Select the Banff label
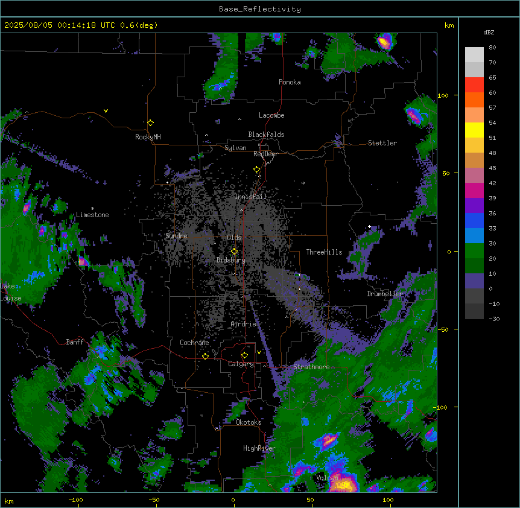520x508 pixels. click(x=75, y=342)
